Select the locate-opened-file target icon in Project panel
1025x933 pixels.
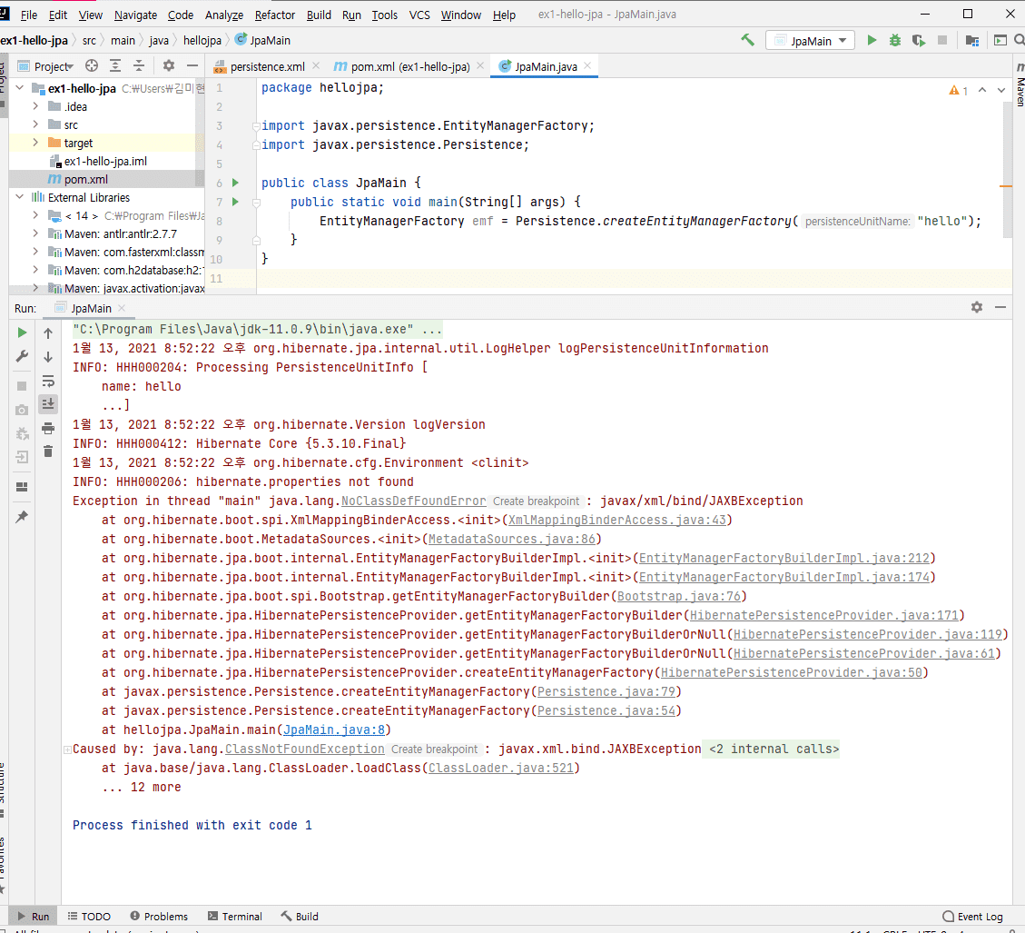(x=92, y=65)
